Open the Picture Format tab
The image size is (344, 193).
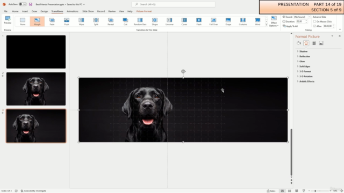[144, 11]
